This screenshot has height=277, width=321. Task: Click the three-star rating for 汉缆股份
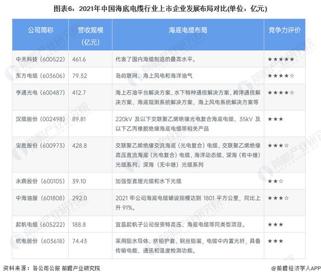click(275, 119)
